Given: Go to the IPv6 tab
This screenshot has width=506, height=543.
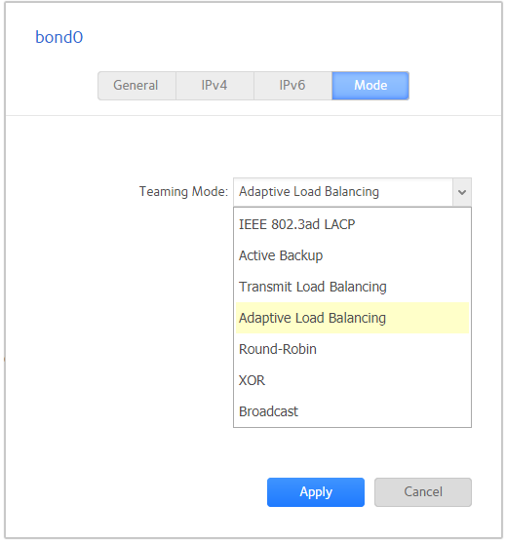Looking at the screenshot, I should pos(292,86).
